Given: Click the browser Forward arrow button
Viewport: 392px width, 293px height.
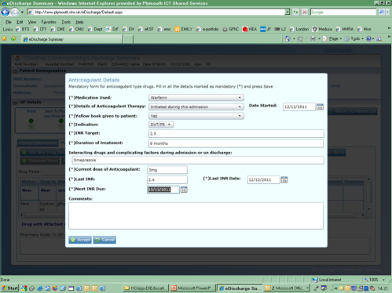Looking at the screenshot, I should (x=15, y=12).
